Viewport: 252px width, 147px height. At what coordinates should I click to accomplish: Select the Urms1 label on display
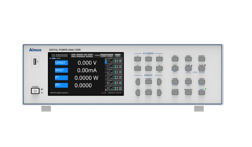(61, 63)
